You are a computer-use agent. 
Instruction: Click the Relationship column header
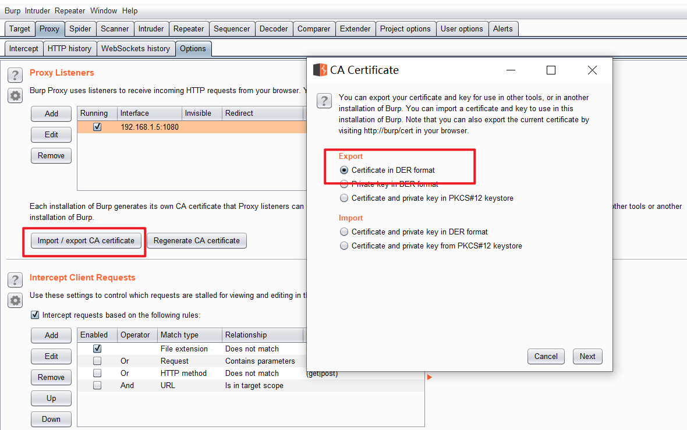click(x=263, y=335)
